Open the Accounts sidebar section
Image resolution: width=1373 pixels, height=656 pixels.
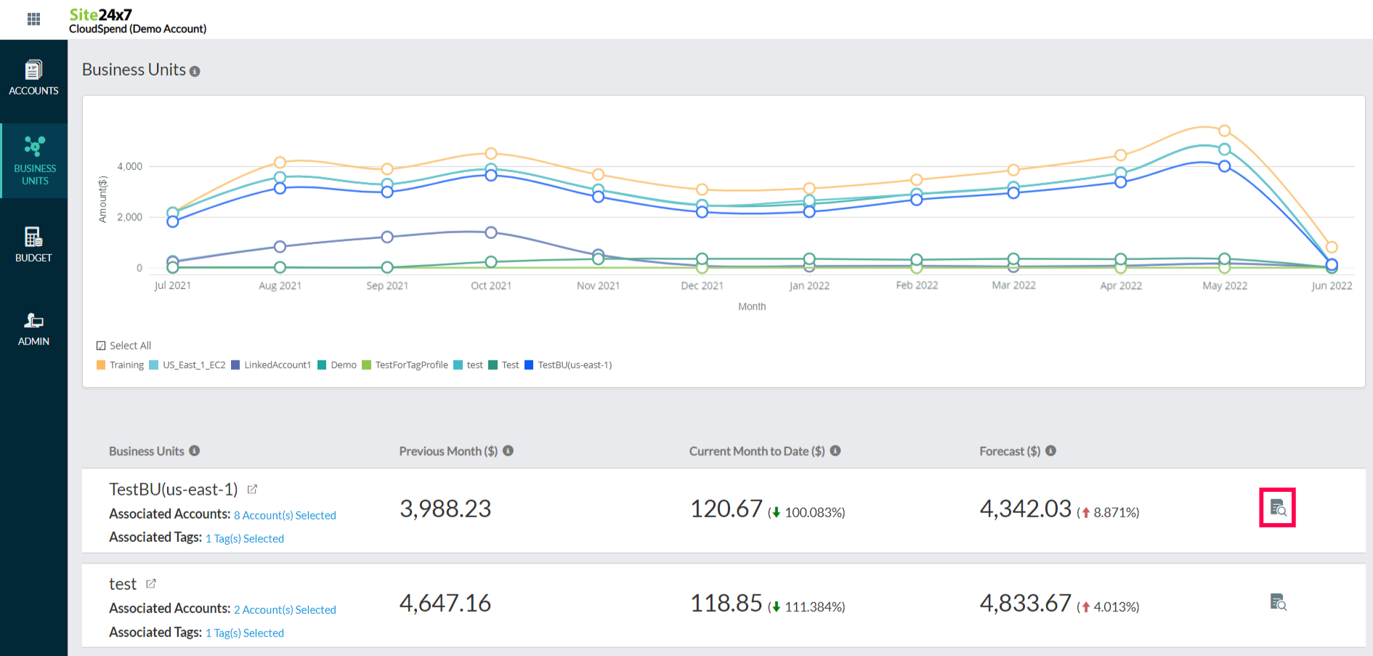[x=33, y=78]
